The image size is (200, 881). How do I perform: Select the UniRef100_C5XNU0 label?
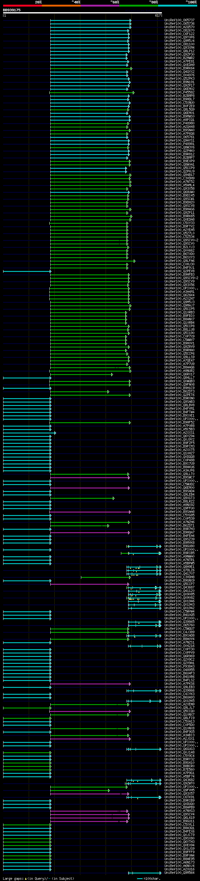[179, 103]
